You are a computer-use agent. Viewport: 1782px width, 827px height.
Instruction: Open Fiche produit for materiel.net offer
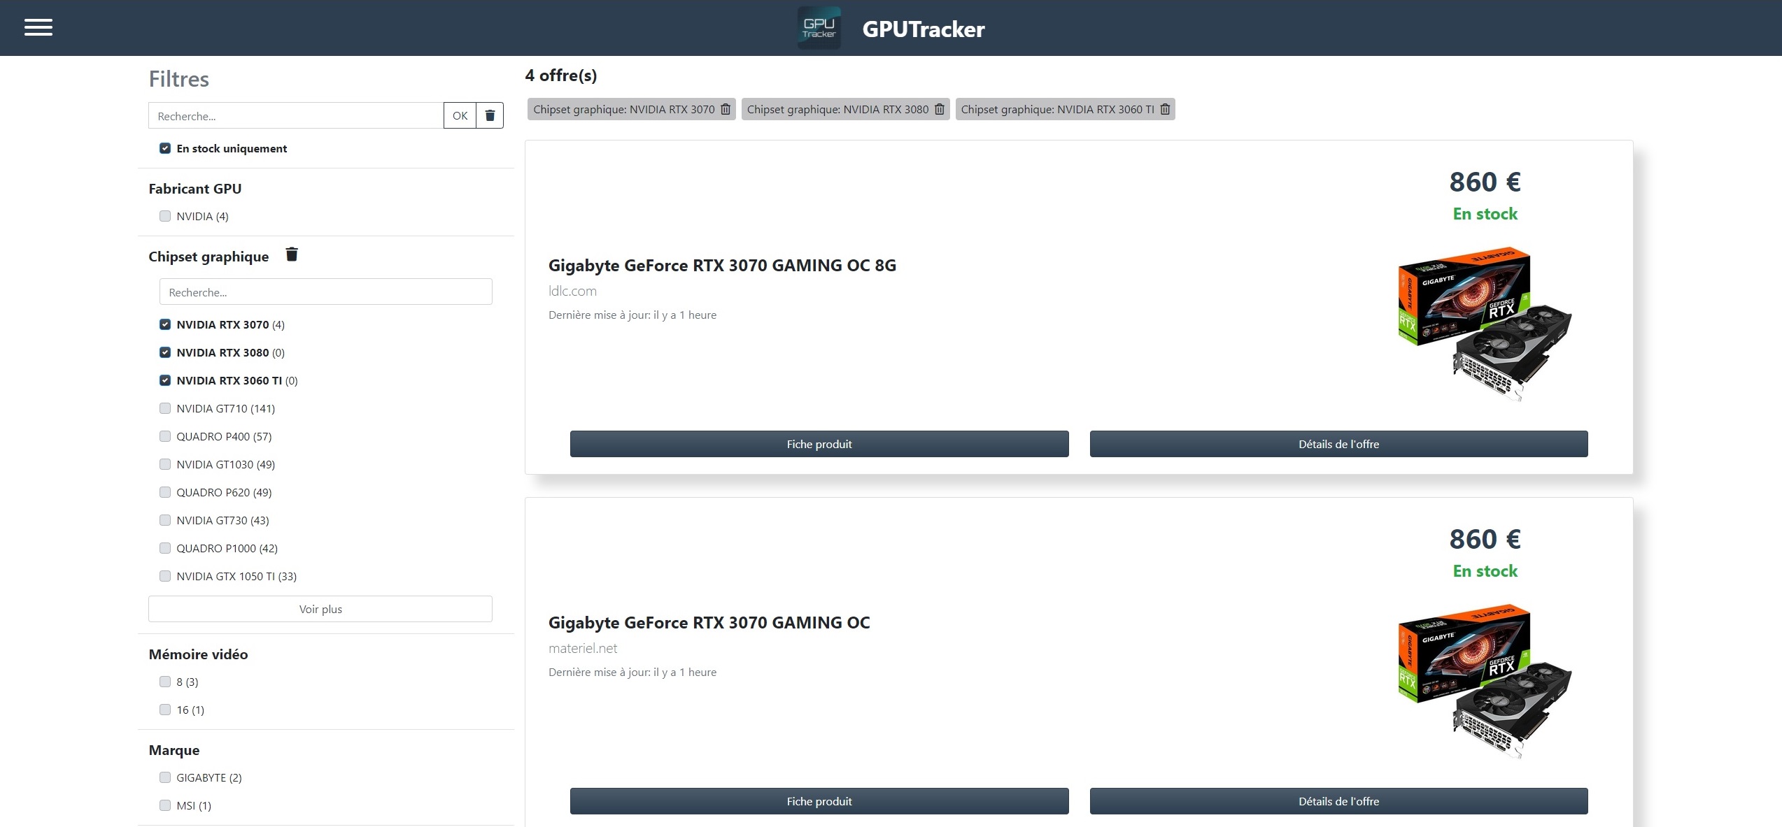click(x=819, y=801)
